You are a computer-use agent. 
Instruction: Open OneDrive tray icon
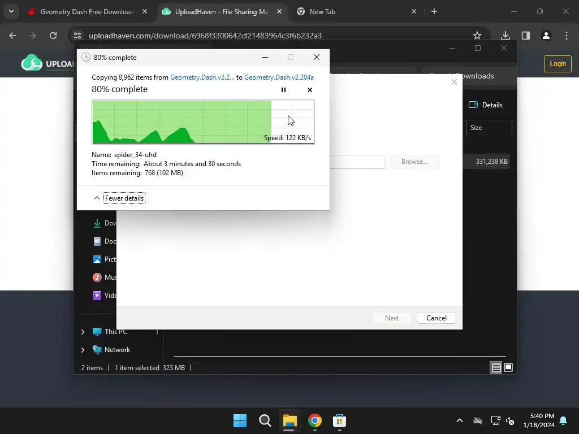tap(477, 420)
